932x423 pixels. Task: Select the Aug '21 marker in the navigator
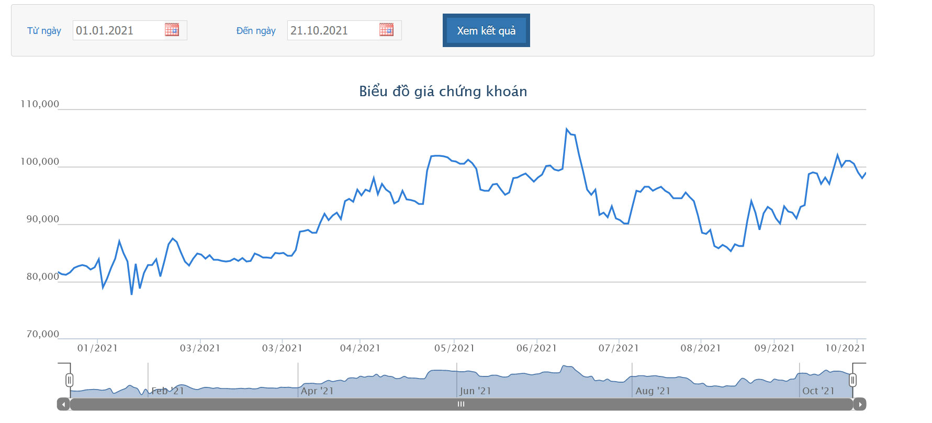coord(653,391)
